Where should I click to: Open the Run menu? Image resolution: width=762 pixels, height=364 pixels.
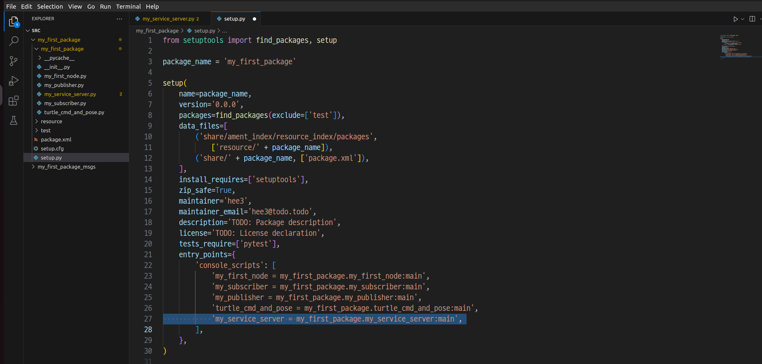105,6
